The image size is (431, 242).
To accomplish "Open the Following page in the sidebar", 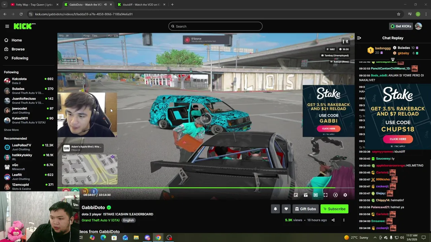I will pyautogui.click(x=20, y=58).
